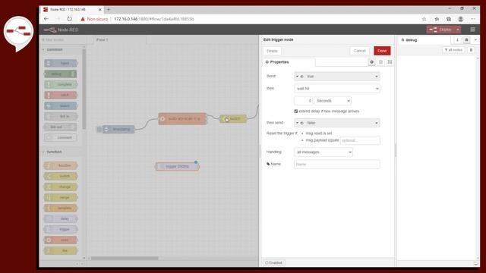Open the info sidebar tab icon
The image size is (486, 273).
[x=457, y=40]
